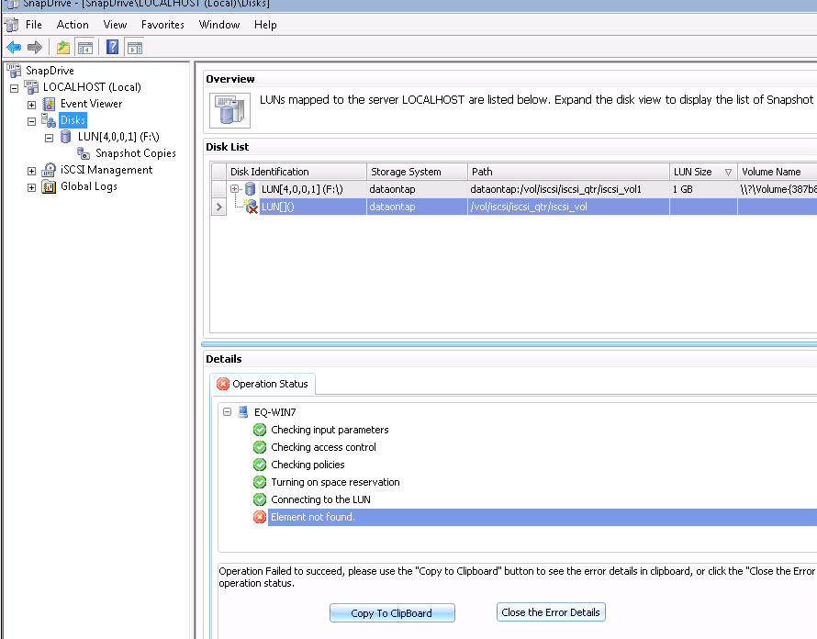Open the LUN Size column sort dropdown
This screenshot has height=639, width=817.
click(x=728, y=172)
